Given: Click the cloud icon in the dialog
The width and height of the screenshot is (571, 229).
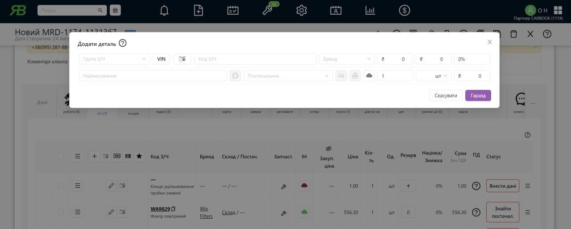Looking at the screenshot, I should 369,76.
